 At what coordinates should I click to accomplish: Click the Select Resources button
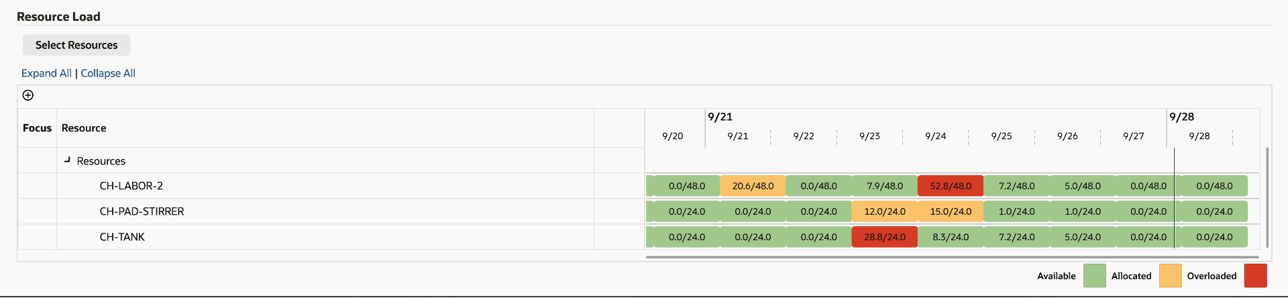(76, 45)
